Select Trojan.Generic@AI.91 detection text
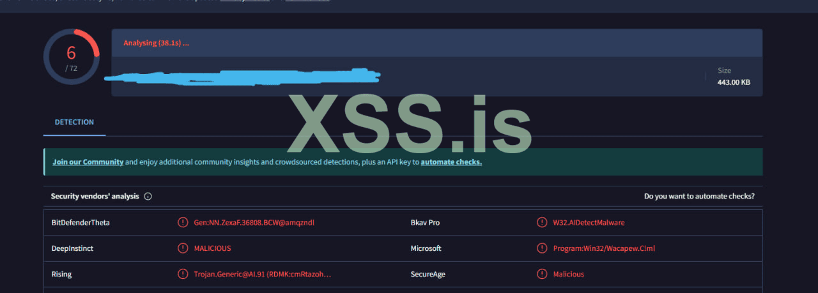Viewport: 818px width, 293px height. [x=263, y=274]
